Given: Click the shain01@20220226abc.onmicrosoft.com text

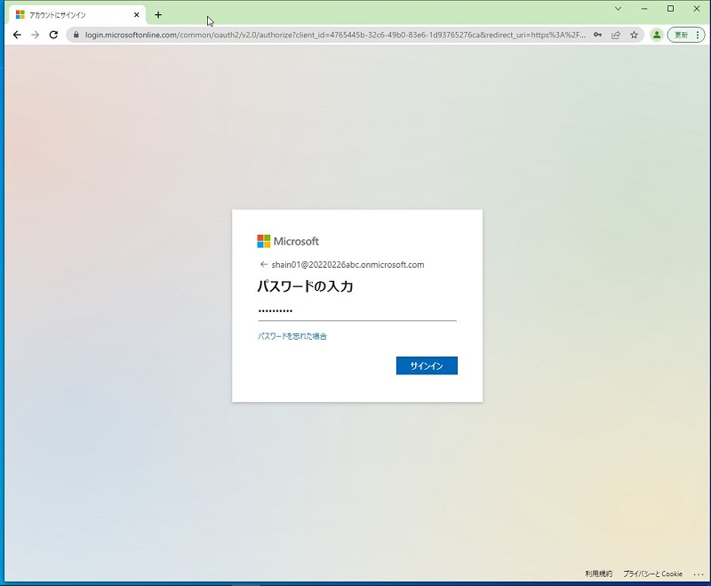Looking at the screenshot, I should [x=348, y=265].
